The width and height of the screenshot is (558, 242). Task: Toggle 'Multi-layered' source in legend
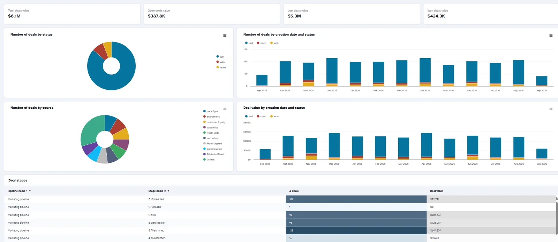coord(212,143)
